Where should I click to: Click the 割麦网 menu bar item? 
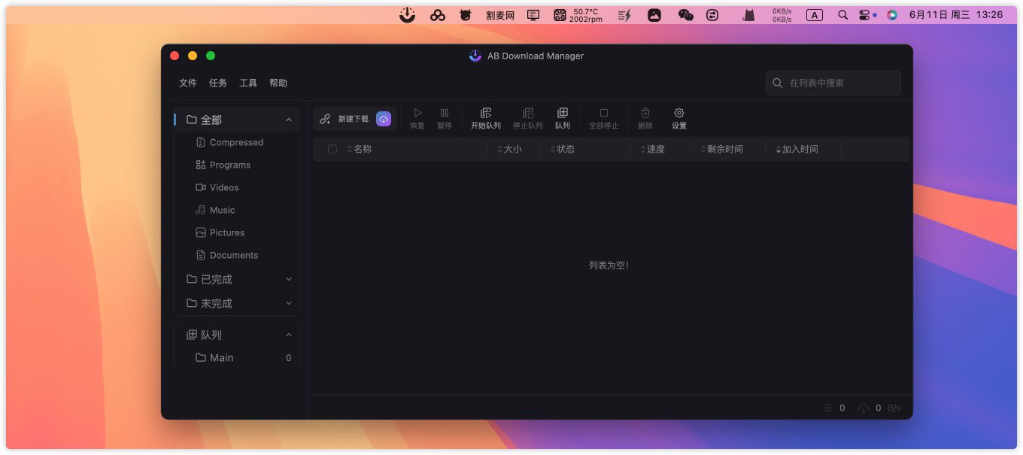[500, 14]
